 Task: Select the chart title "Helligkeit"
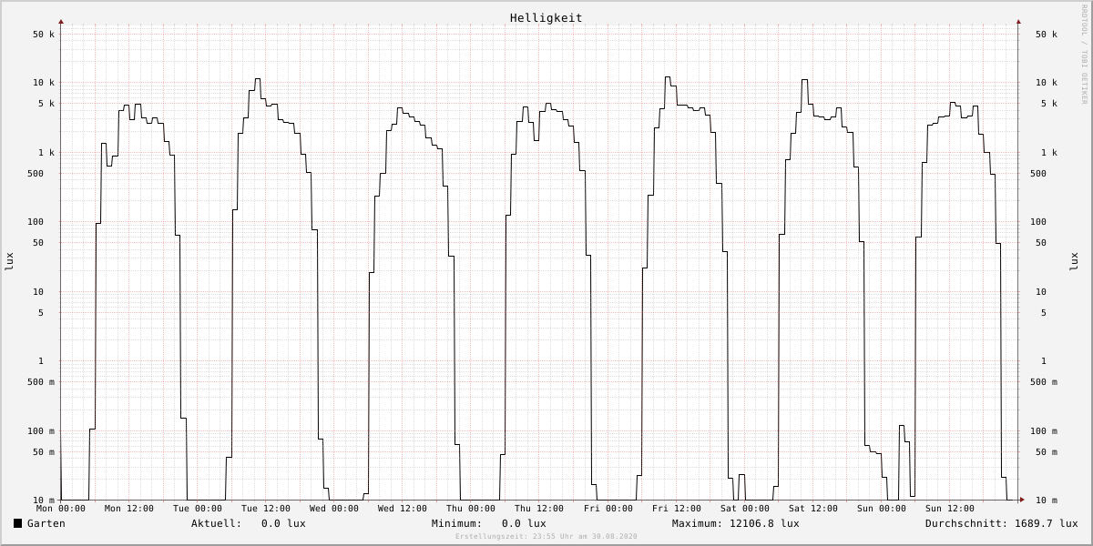[x=546, y=17]
